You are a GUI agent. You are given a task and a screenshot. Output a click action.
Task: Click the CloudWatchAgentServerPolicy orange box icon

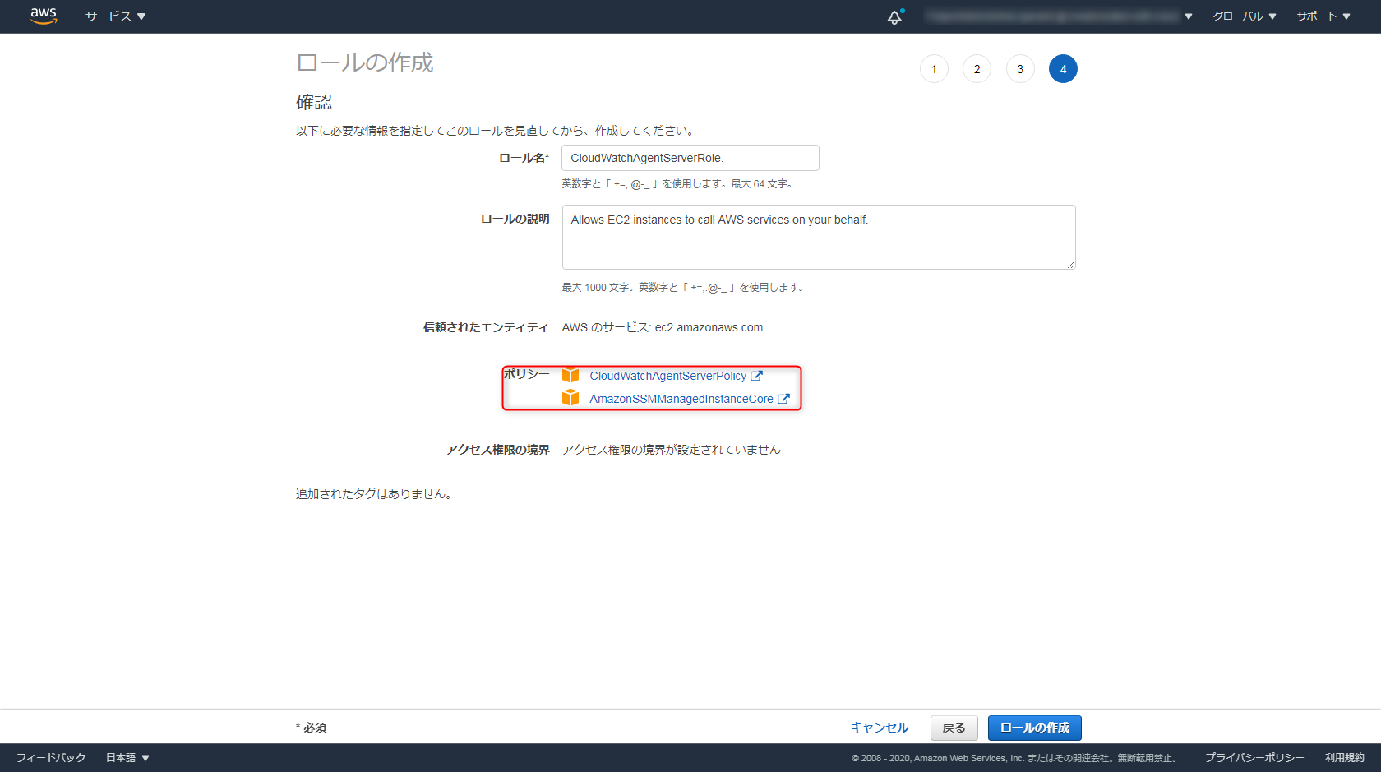[x=570, y=375]
